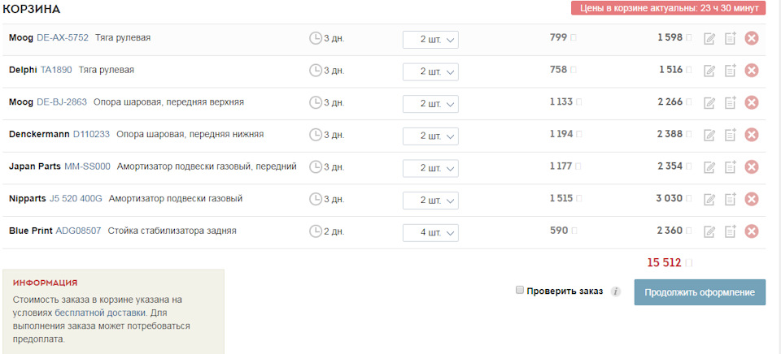Edit the Delphi TA1890 cart row
The width and height of the screenshot is (781, 354).
(709, 71)
